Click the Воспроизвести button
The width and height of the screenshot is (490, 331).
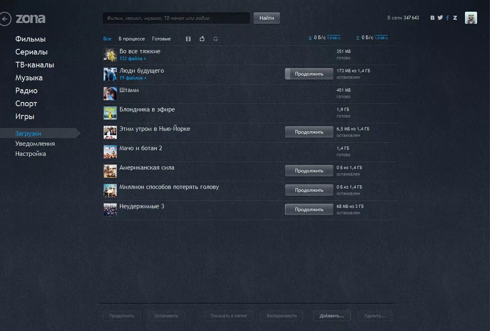282,316
